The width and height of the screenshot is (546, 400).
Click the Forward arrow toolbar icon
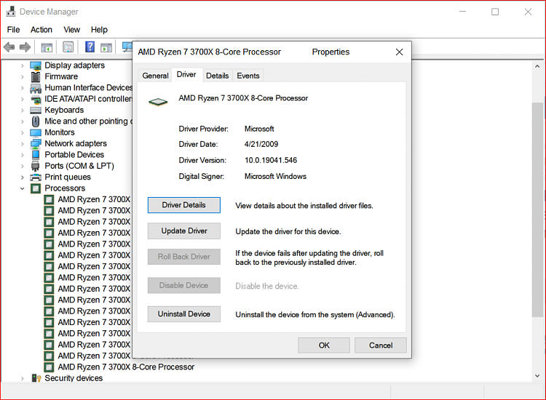(25, 47)
